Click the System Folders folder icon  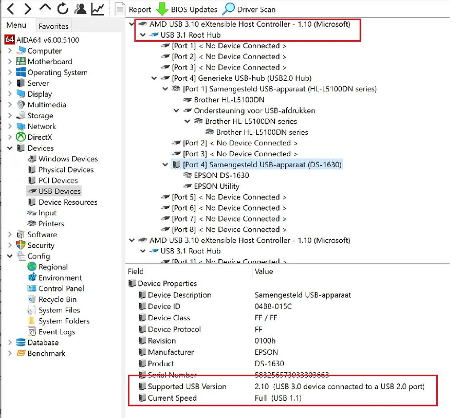pyautogui.click(x=31, y=321)
